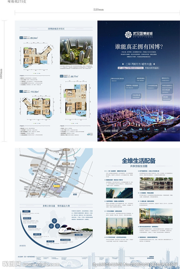
Task: Click the 过江通道 blue label
Action: click(x=79, y=235)
